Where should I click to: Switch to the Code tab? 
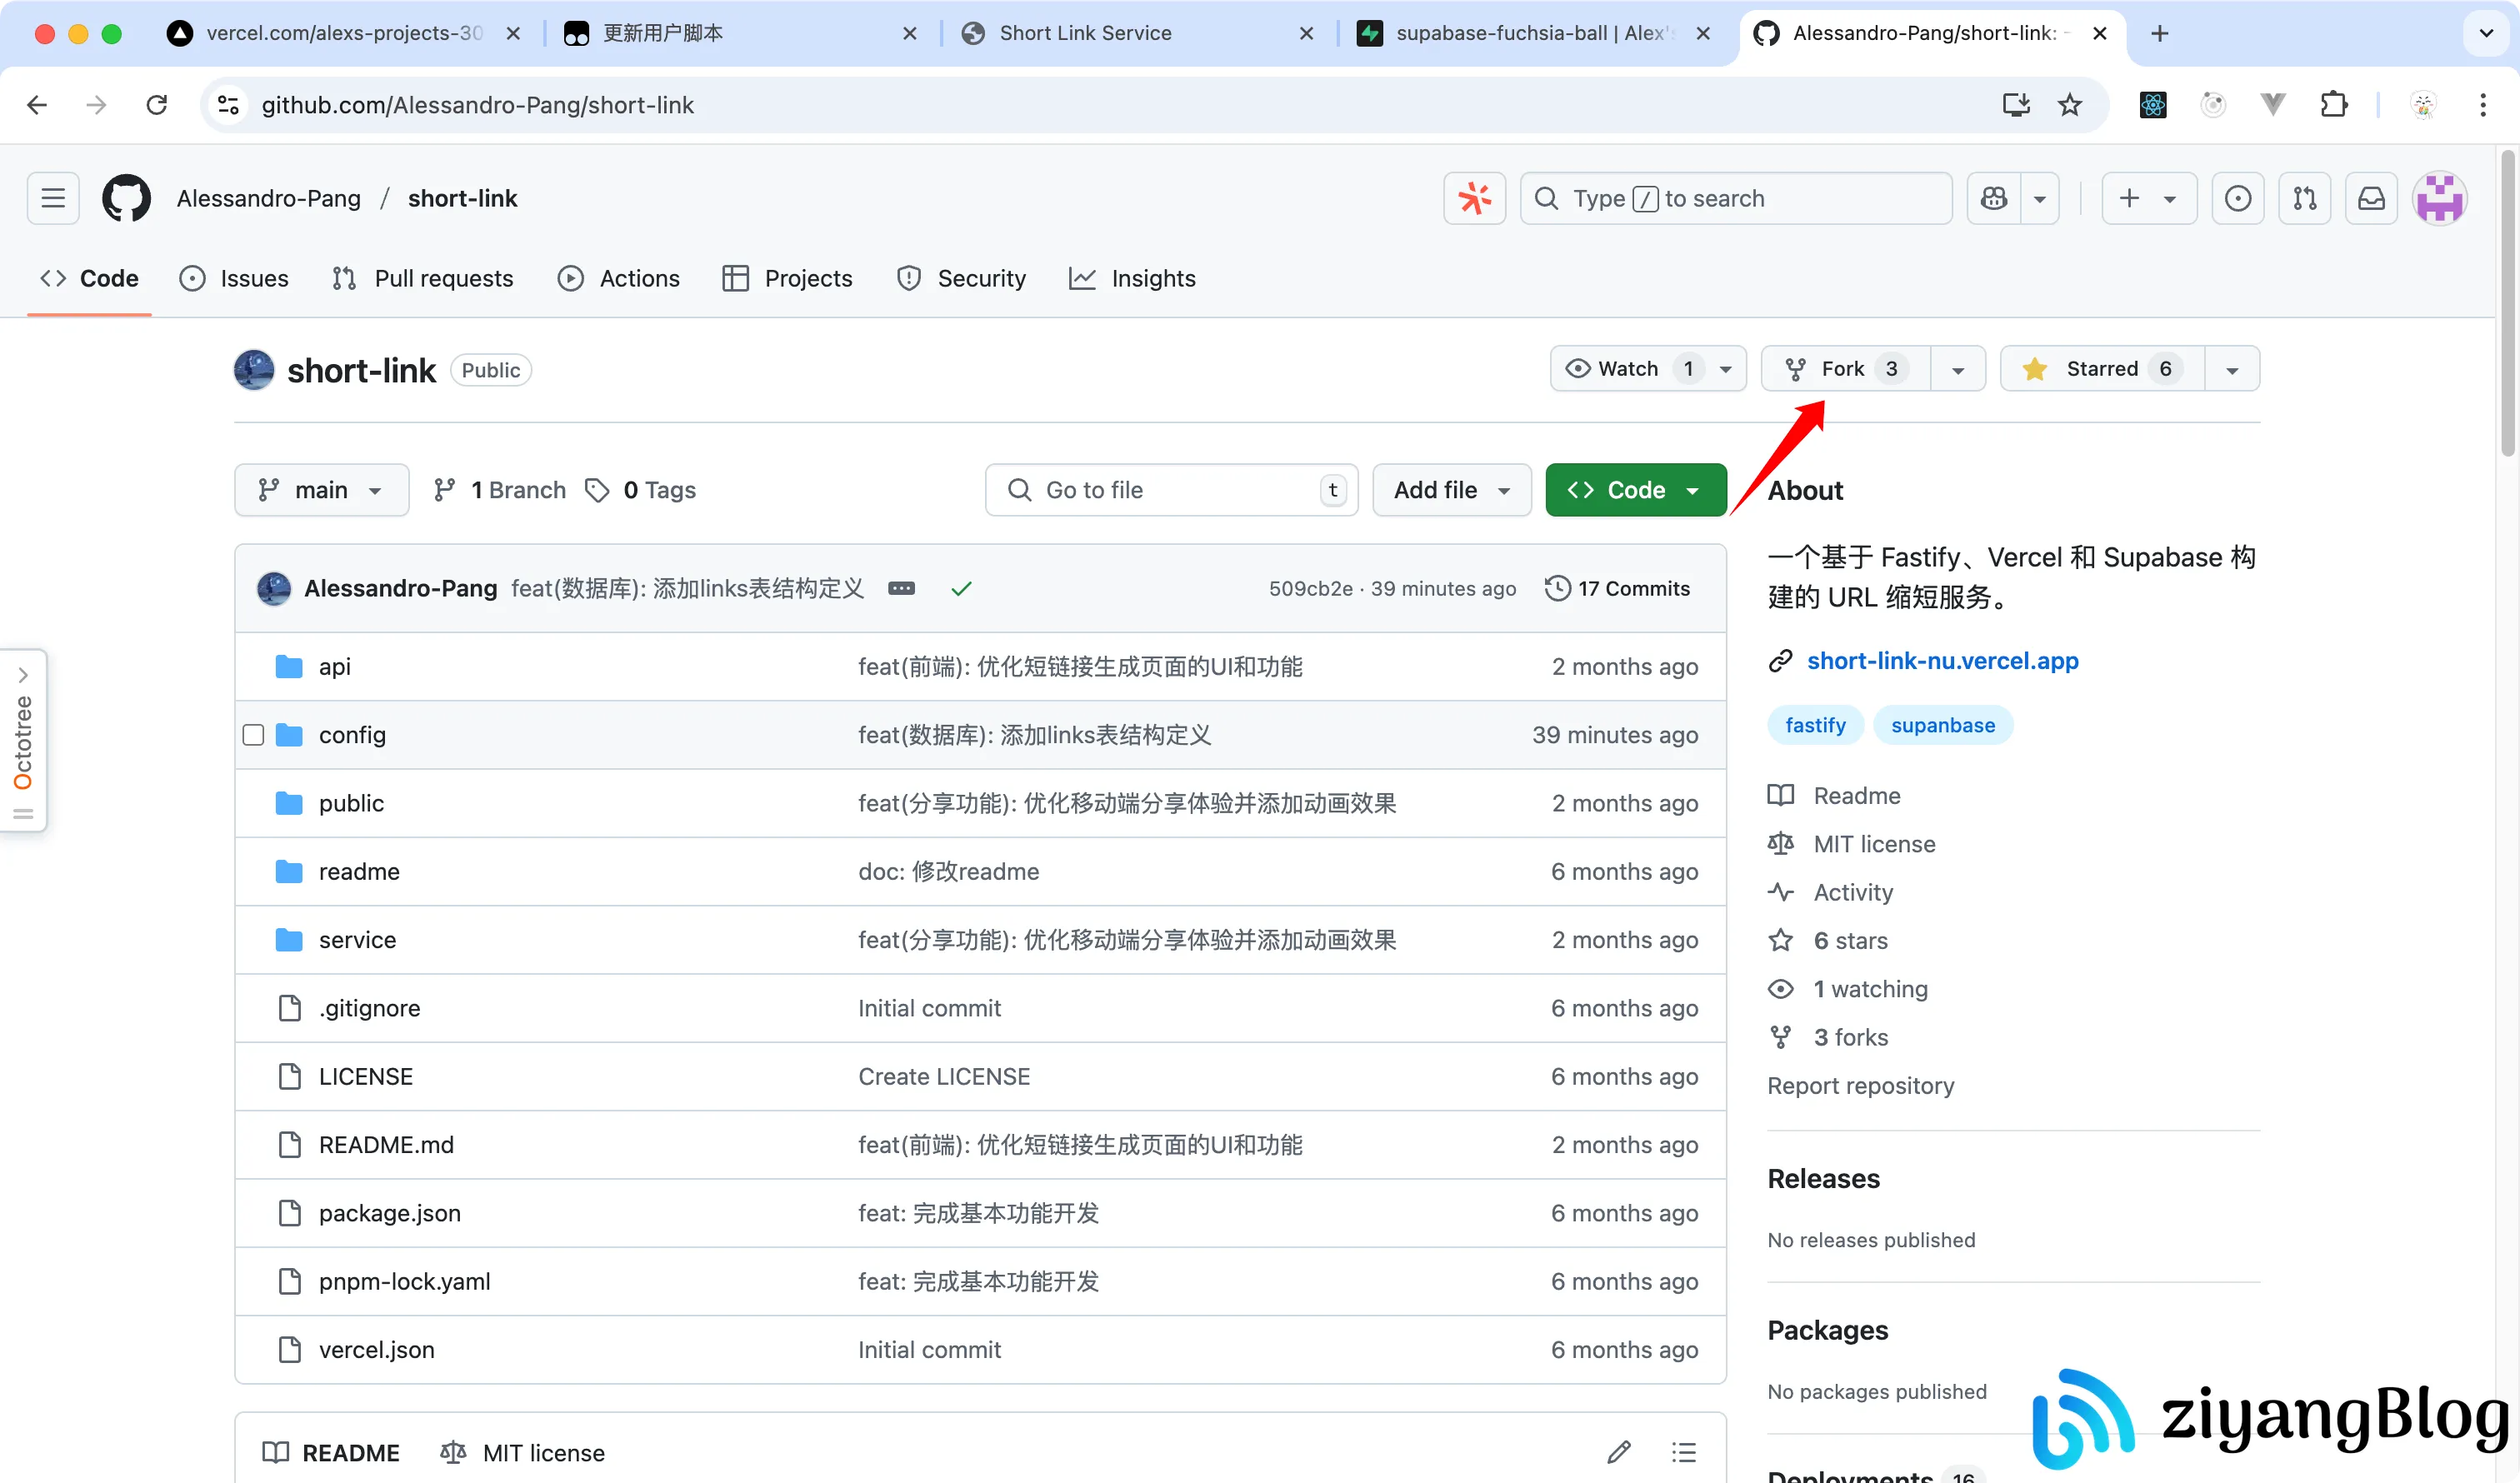click(89, 278)
